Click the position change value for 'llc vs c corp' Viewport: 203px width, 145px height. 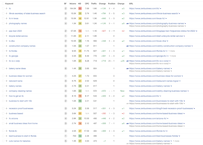coord(123,61)
